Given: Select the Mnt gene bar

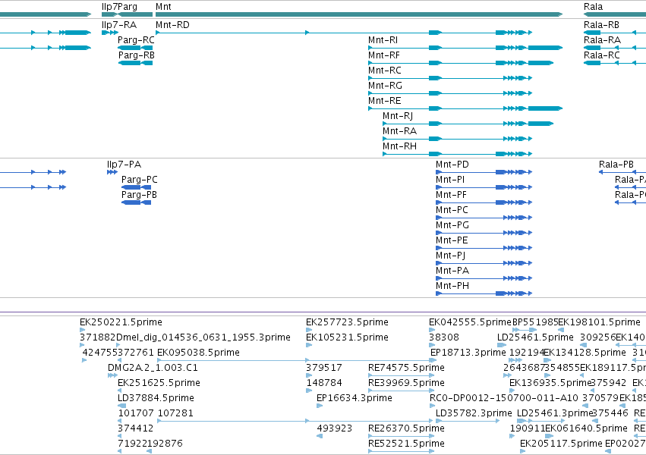Looking at the screenshot, I should [359, 14].
